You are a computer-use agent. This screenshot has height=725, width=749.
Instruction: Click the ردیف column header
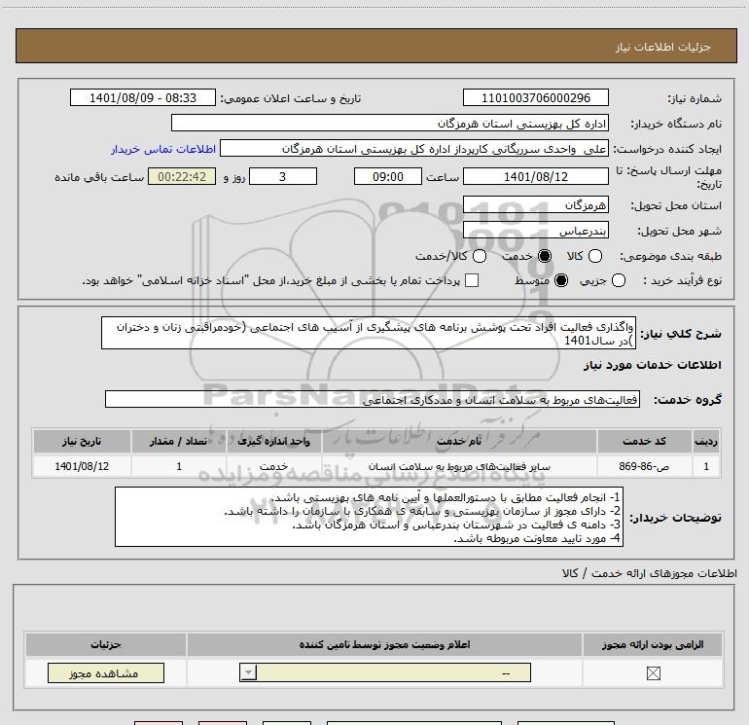coord(706,441)
